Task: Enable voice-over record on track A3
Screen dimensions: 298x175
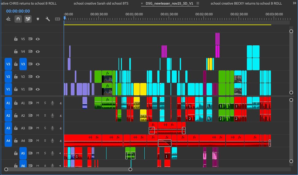Action: (x=52, y=128)
